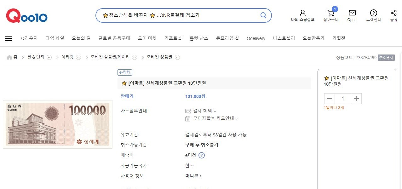
Task: Open the hamburger category menu
Action: point(9,38)
